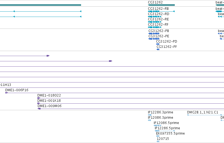Click the DME1-009M06 clone label
224x143 pixels.
point(49,106)
